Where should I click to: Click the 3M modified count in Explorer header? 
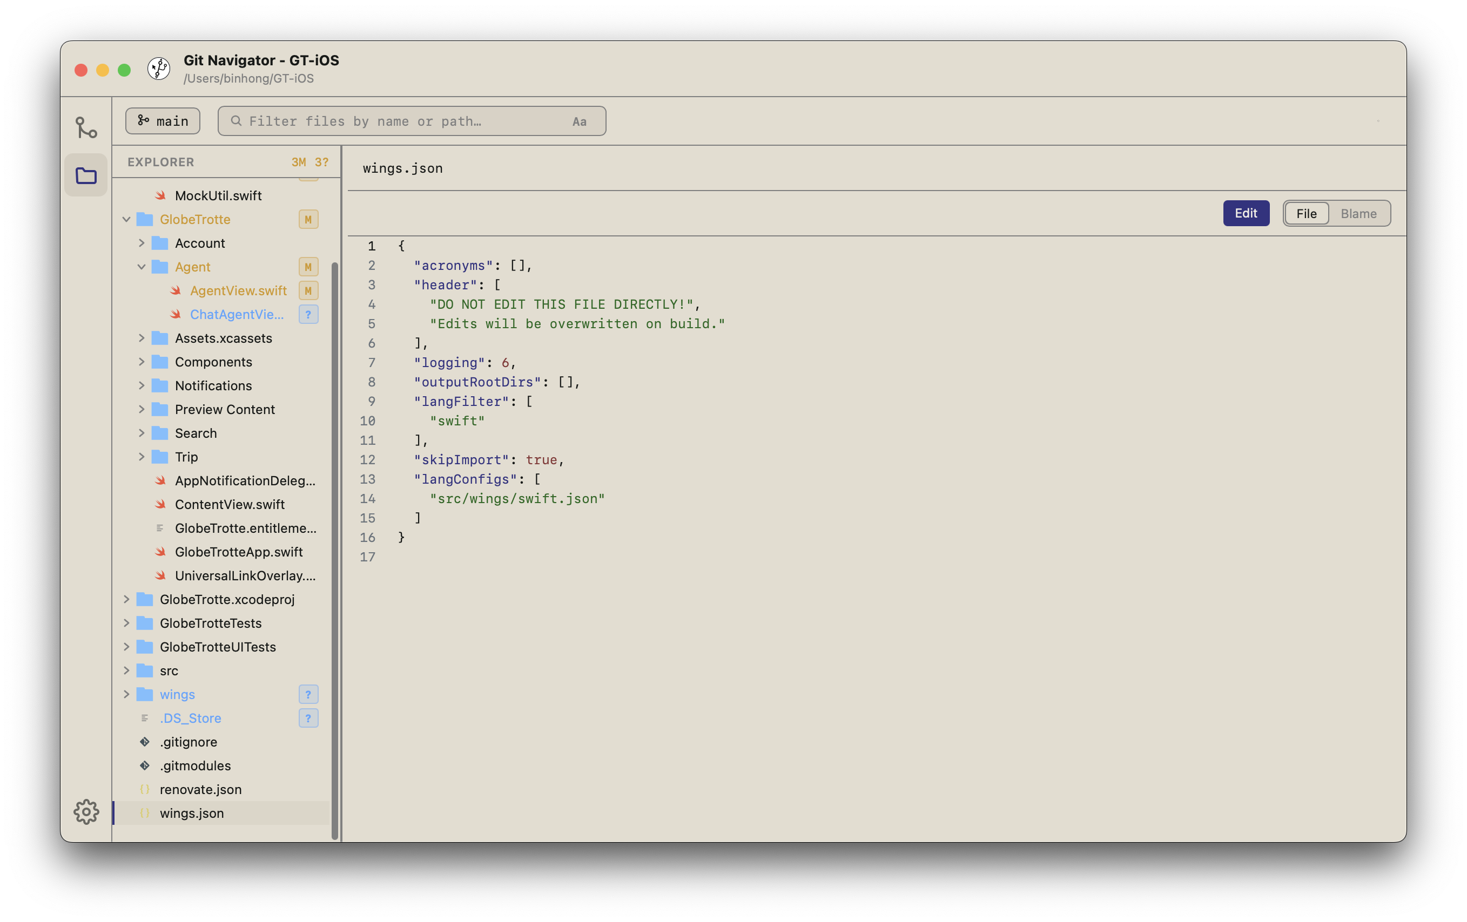(x=299, y=162)
